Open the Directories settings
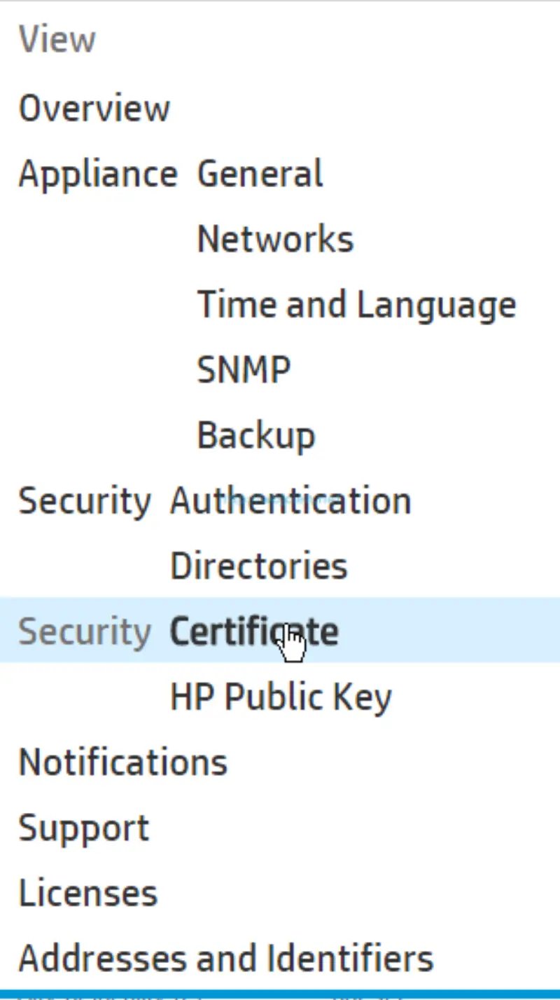This screenshot has width=560, height=1000. pos(258,565)
